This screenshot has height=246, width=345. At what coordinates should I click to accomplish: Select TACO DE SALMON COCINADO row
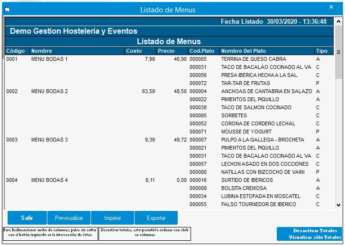tap(256, 107)
